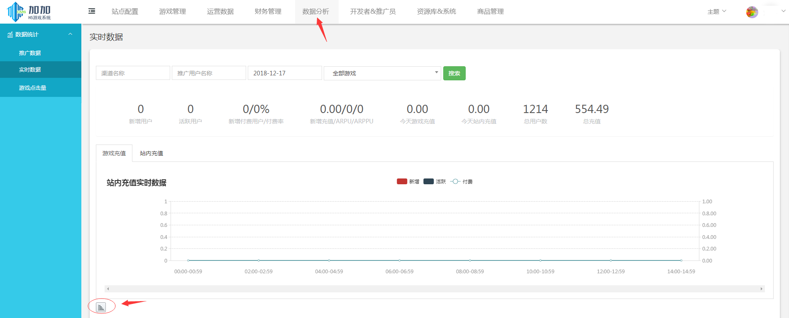Click the 加加 H5游戏系统 logo

(29, 12)
